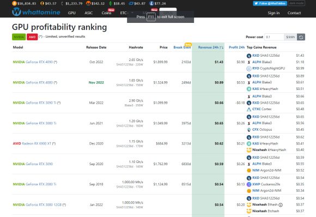
Task: Click the 2.90 Gh/s hashrate value
Action: pos(136,101)
